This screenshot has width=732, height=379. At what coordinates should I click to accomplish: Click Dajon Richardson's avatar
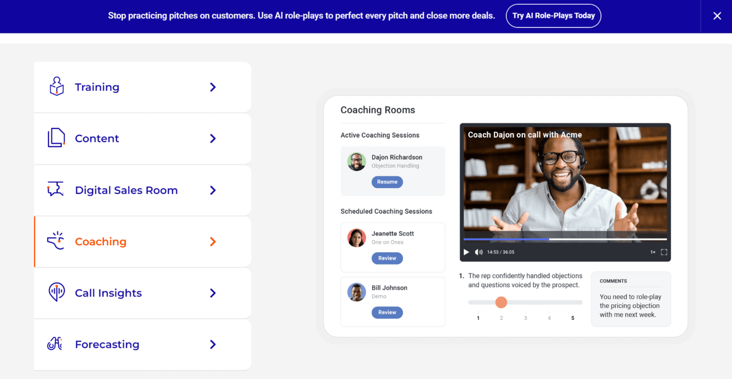(357, 162)
